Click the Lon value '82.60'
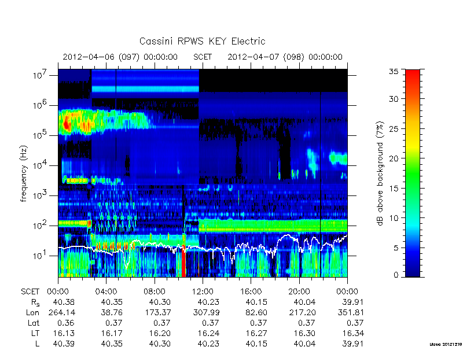 pos(256,312)
